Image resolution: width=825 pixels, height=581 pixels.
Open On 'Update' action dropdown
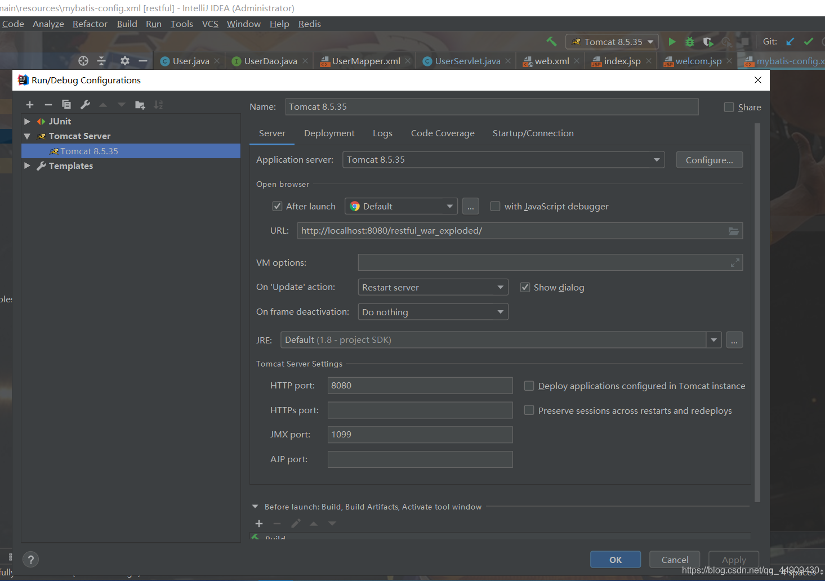coord(433,287)
